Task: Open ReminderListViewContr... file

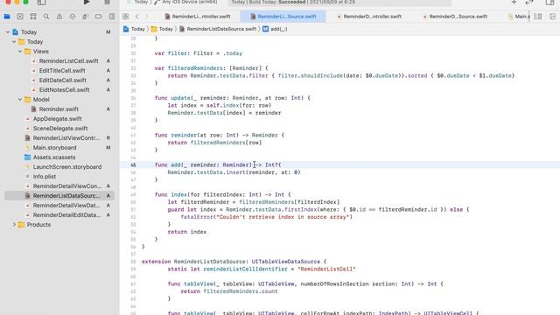Action: 66,138
